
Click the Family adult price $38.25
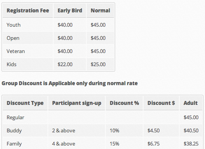tap(191, 144)
